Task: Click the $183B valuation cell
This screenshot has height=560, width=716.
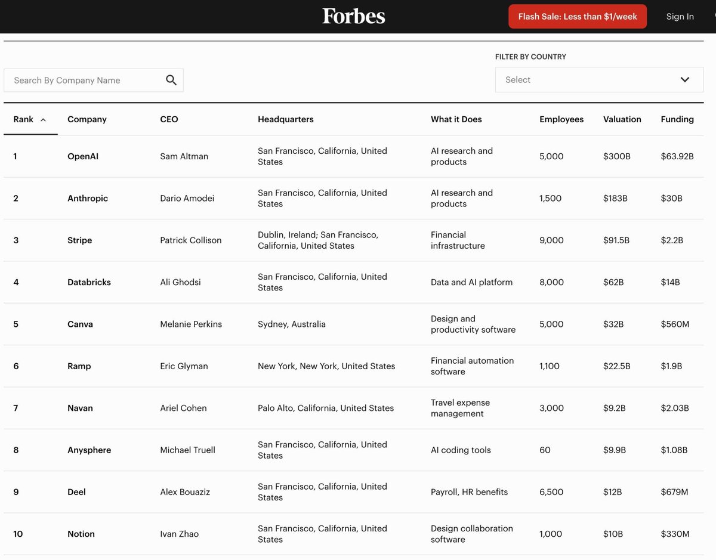Action: click(615, 198)
